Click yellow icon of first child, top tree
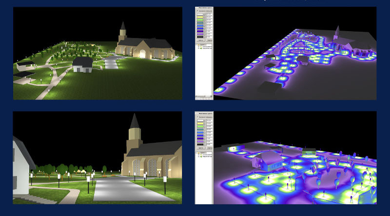 point(201,46)
